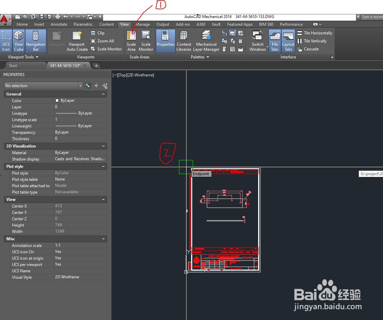This screenshot has height=320, width=383.
Task: Open the Undo history dropdown arrow
Action: pos(72,17)
